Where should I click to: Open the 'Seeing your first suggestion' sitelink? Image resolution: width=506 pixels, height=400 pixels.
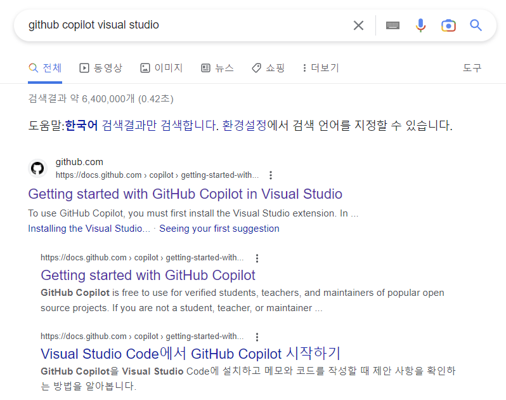point(219,229)
